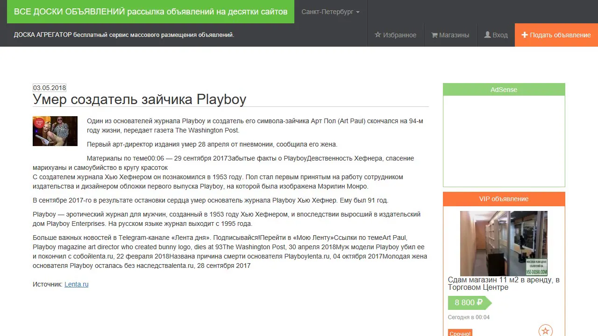The width and height of the screenshot is (598, 336).
Task: Click the orange Подать объявление button
Action: pos(556,35)
